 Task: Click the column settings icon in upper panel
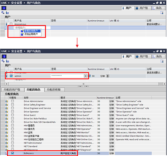coord(162,13)
